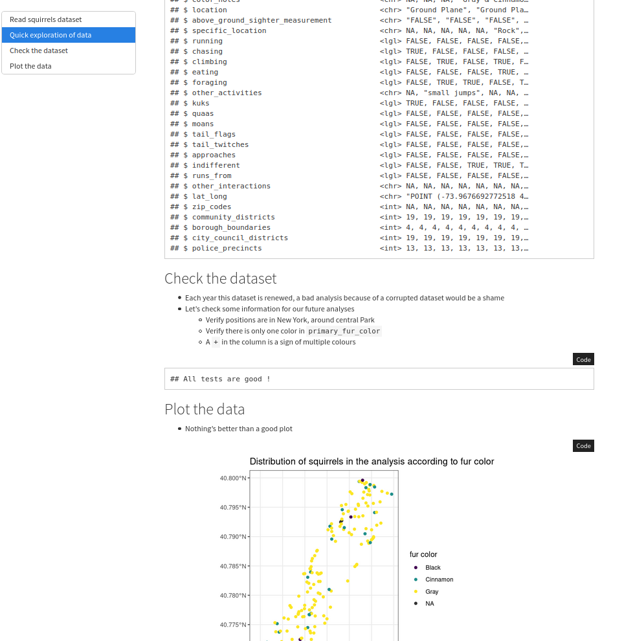Click the '$ other_interactions' output row
The height and width of the screenshot is (641, 635).
coord(350,186)
